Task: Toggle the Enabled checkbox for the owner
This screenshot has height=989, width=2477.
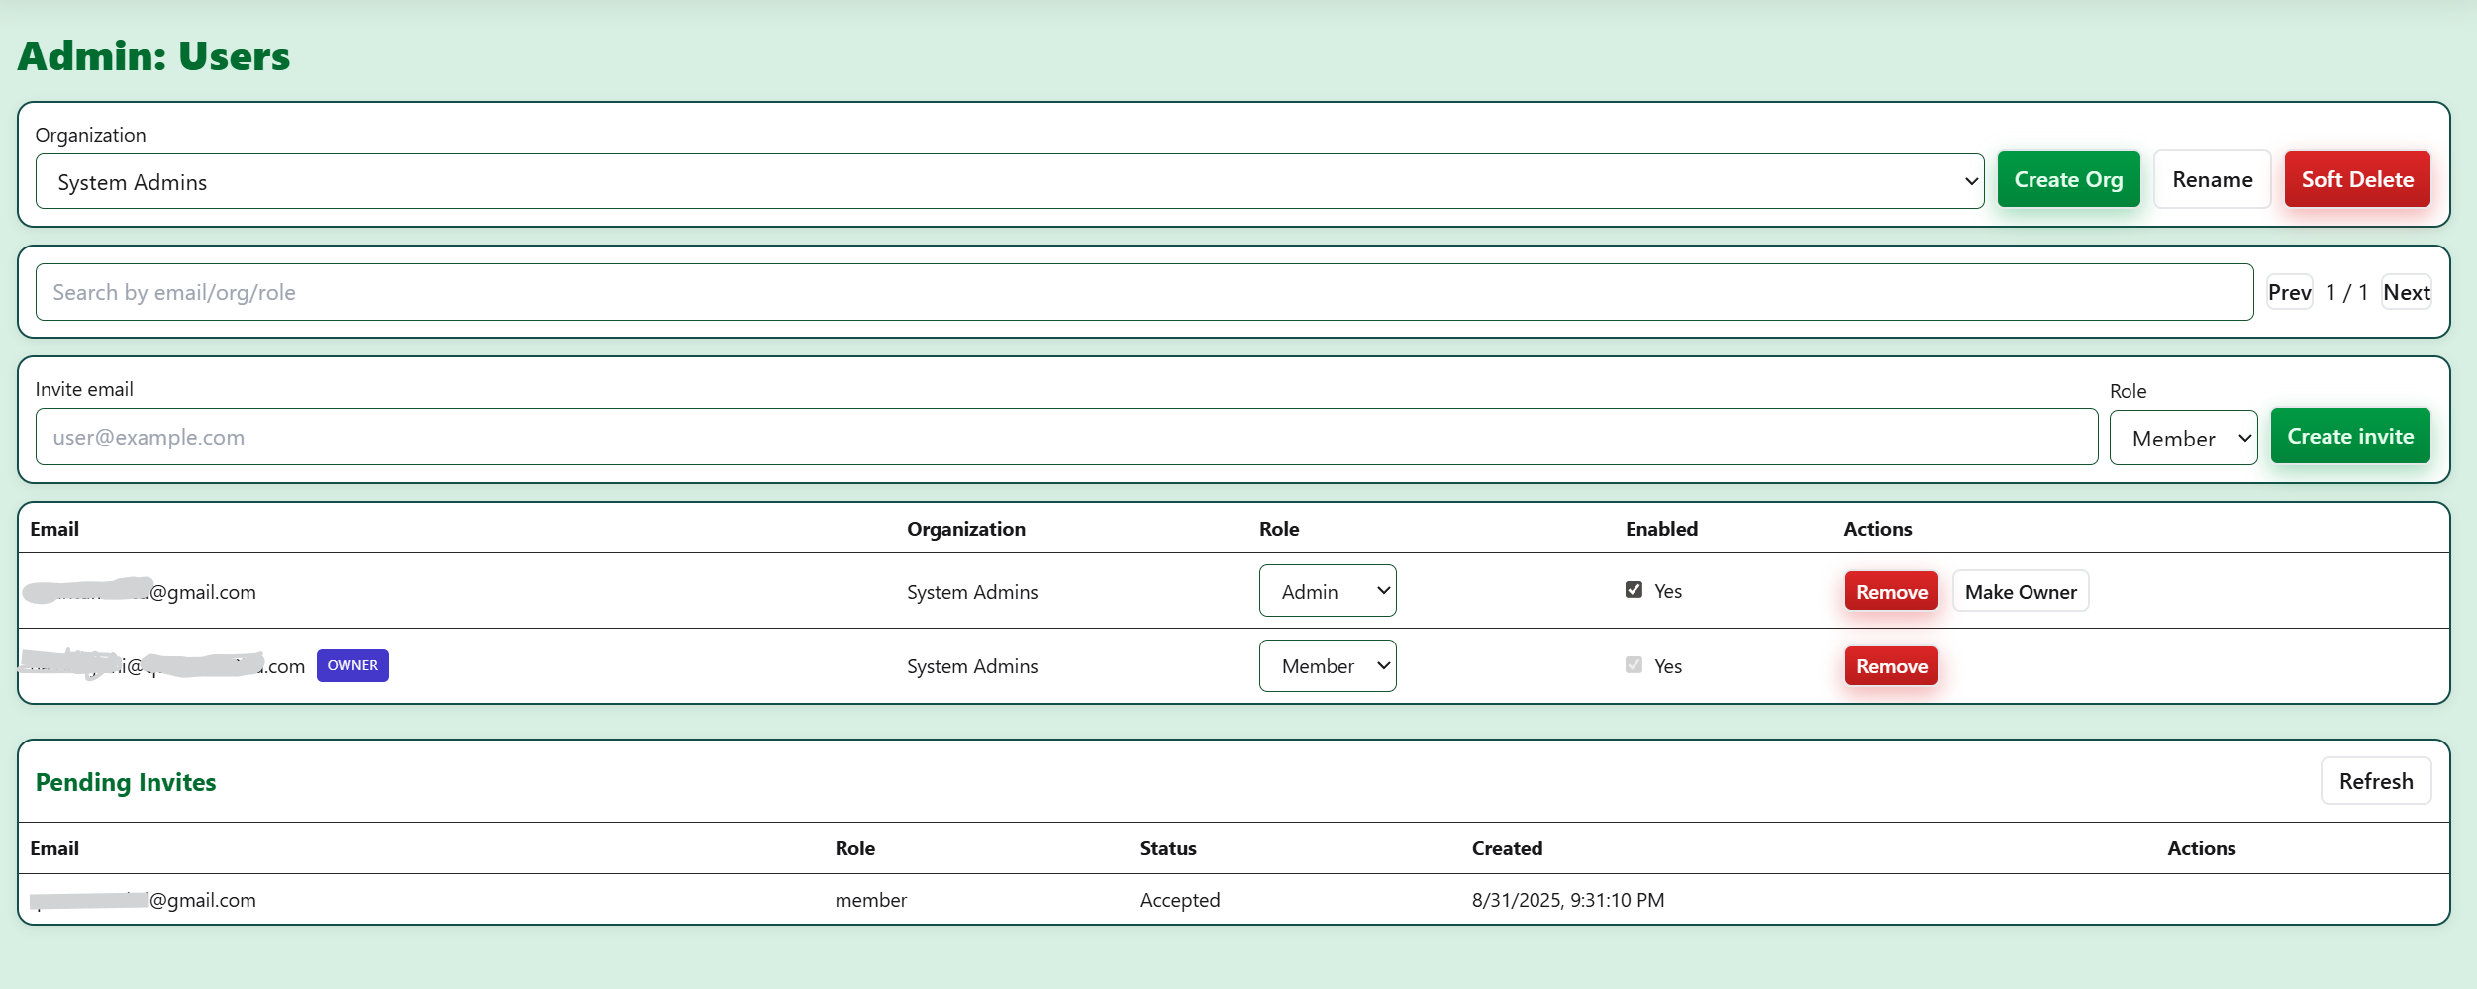Action: (x=1632, y=664)
